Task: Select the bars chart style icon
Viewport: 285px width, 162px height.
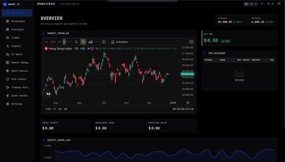Action: point(76,42)
